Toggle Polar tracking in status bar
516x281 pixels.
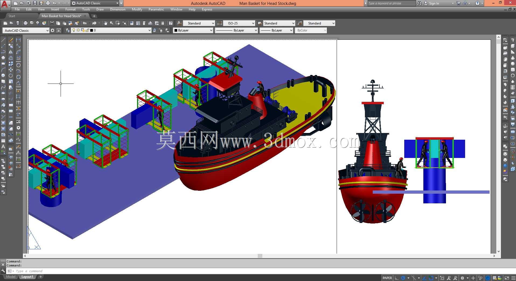[x=403, y=278]
